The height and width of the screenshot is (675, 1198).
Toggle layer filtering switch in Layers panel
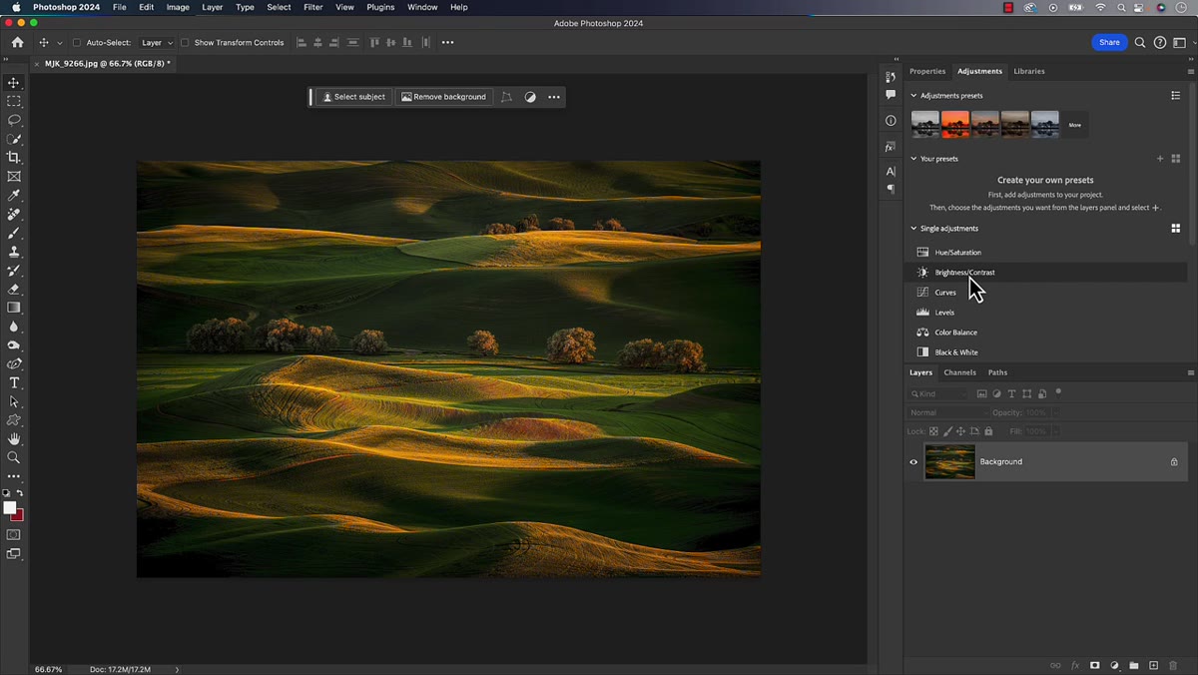pos(1058,392)
